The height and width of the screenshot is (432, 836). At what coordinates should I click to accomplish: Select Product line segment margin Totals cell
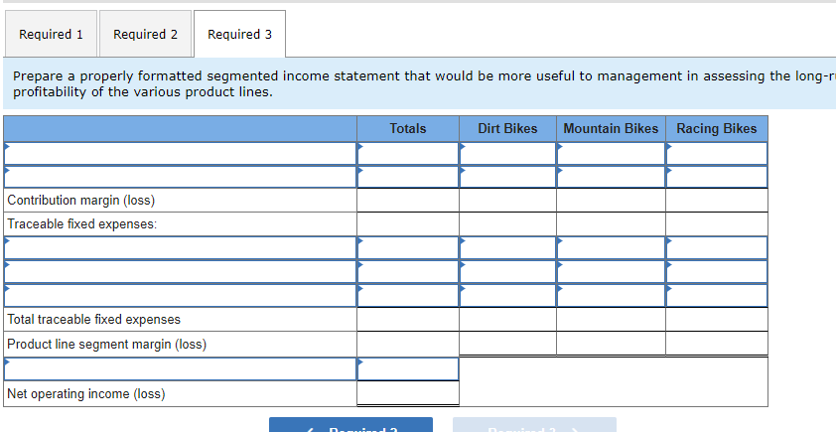point(408,344)
